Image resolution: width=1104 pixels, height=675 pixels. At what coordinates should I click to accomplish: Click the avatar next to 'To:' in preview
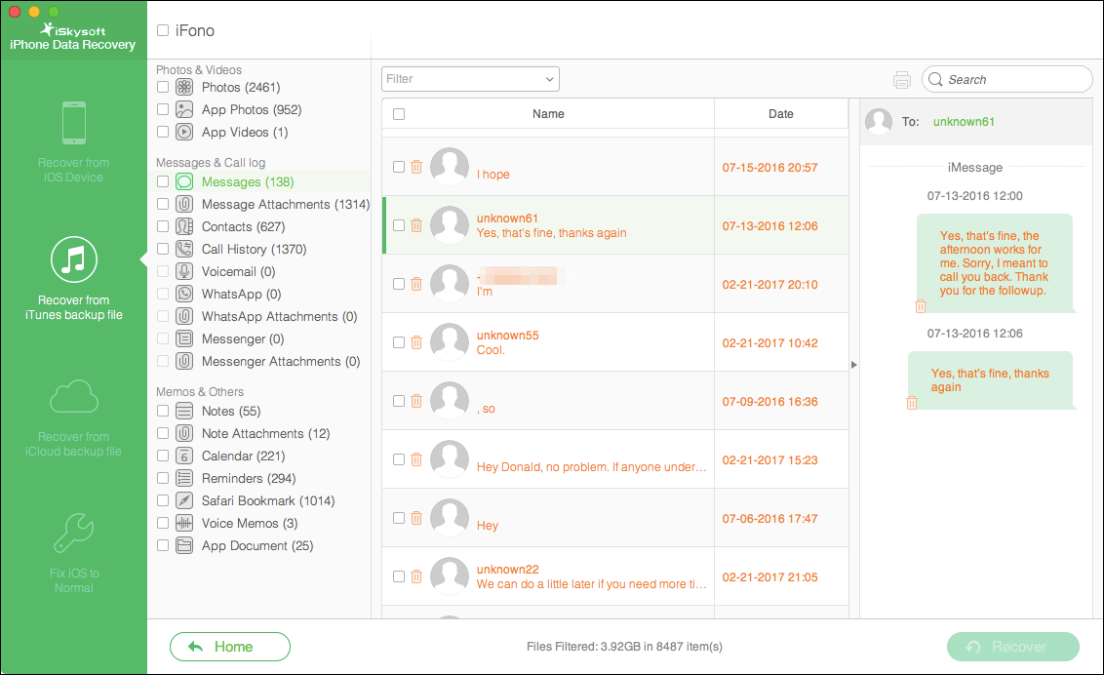[879, 122]
